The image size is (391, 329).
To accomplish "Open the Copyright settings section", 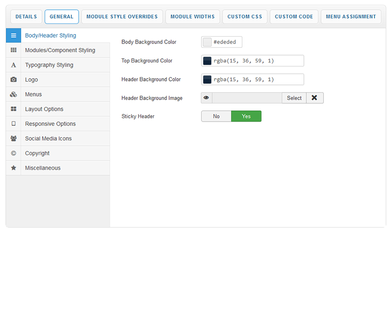I will tap(37, 153).
